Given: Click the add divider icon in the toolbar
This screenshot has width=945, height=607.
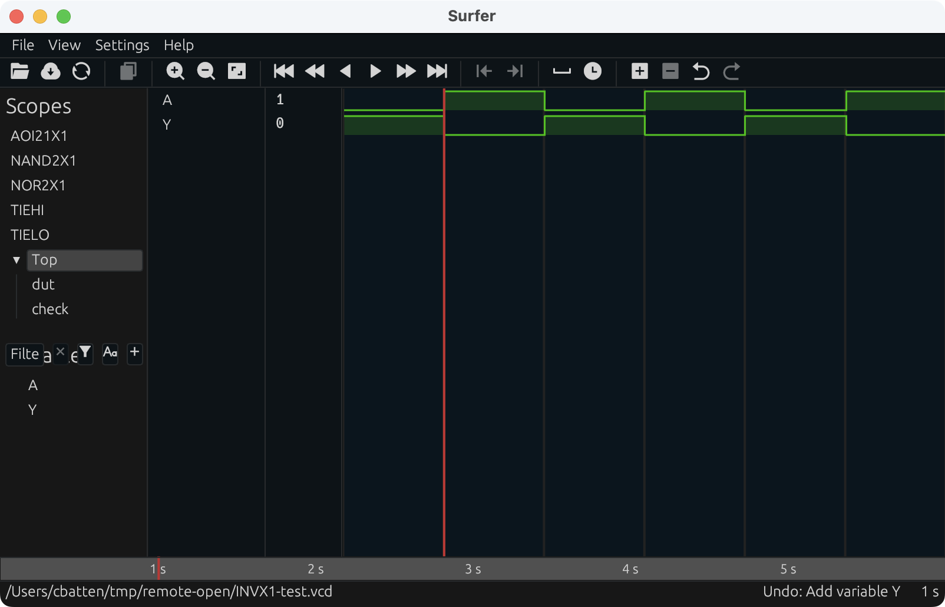Looking at the screenshot, I should click(561, 71).
